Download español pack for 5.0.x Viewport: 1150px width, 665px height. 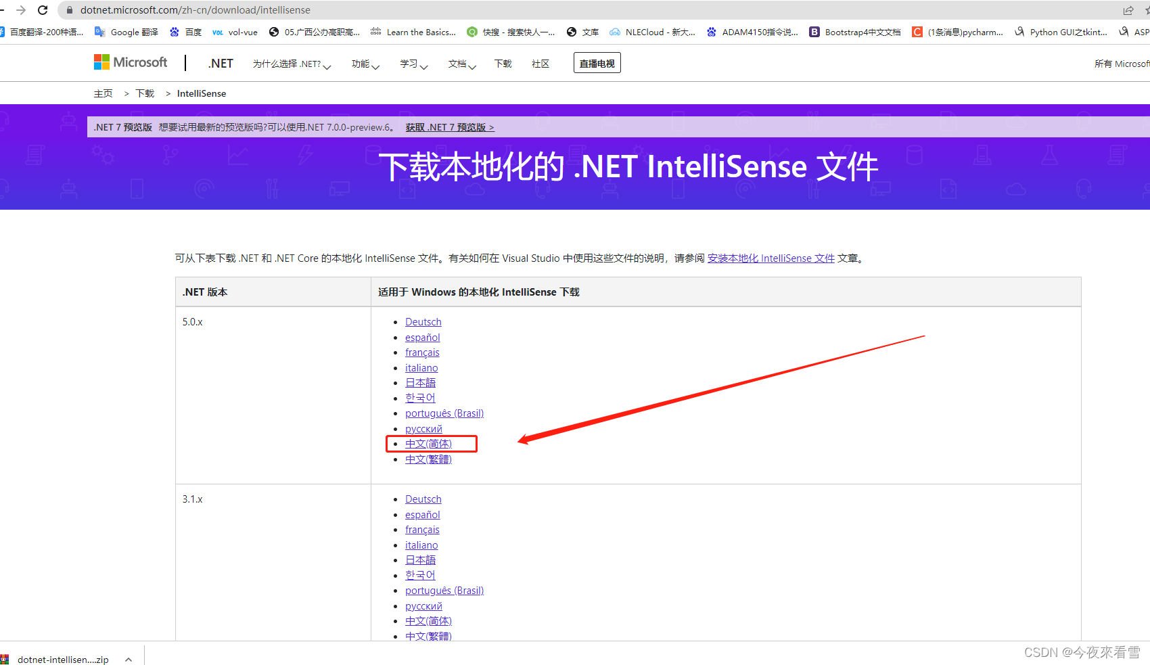(x=423, y=338)
